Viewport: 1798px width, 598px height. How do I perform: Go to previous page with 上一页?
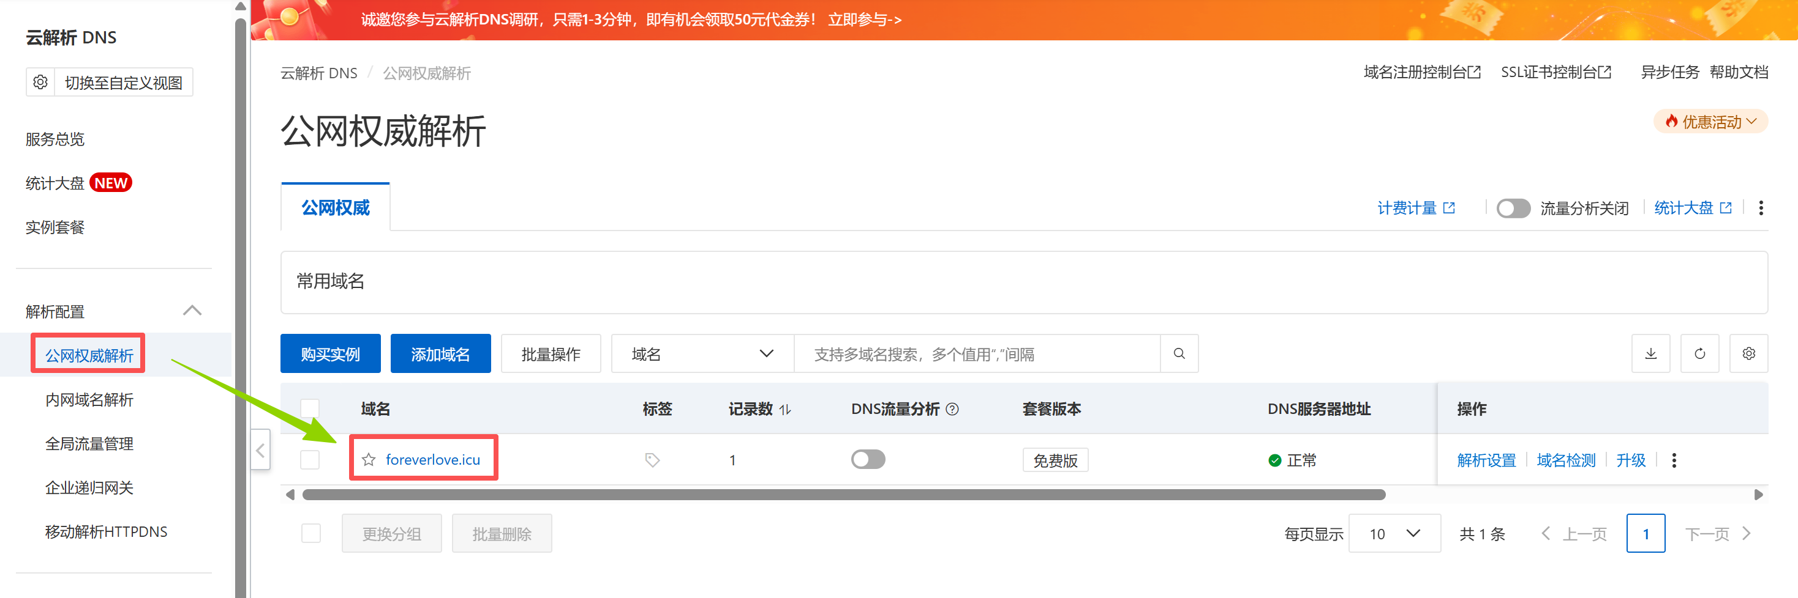pos(1574,534)
